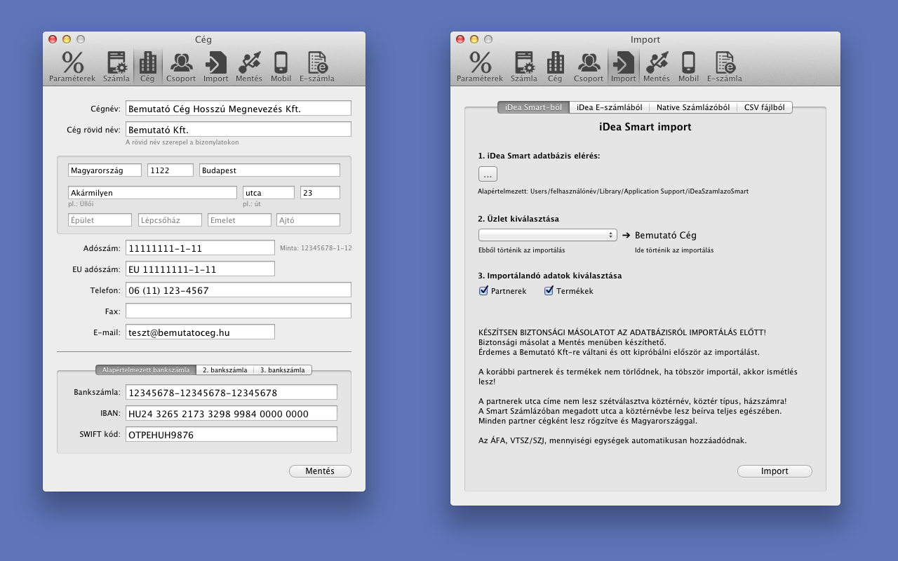Click the Lépcsőház field

click(x=170, y=220)
